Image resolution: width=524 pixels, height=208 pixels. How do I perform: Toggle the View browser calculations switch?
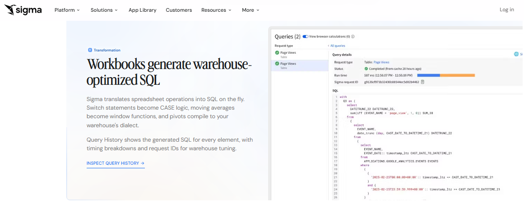coord(306,37)
